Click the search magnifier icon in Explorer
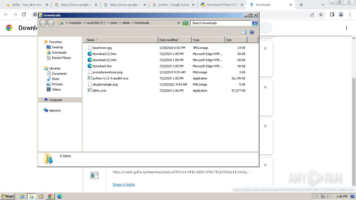The width and height of the screenshot is (356, 200). [255, 23]
